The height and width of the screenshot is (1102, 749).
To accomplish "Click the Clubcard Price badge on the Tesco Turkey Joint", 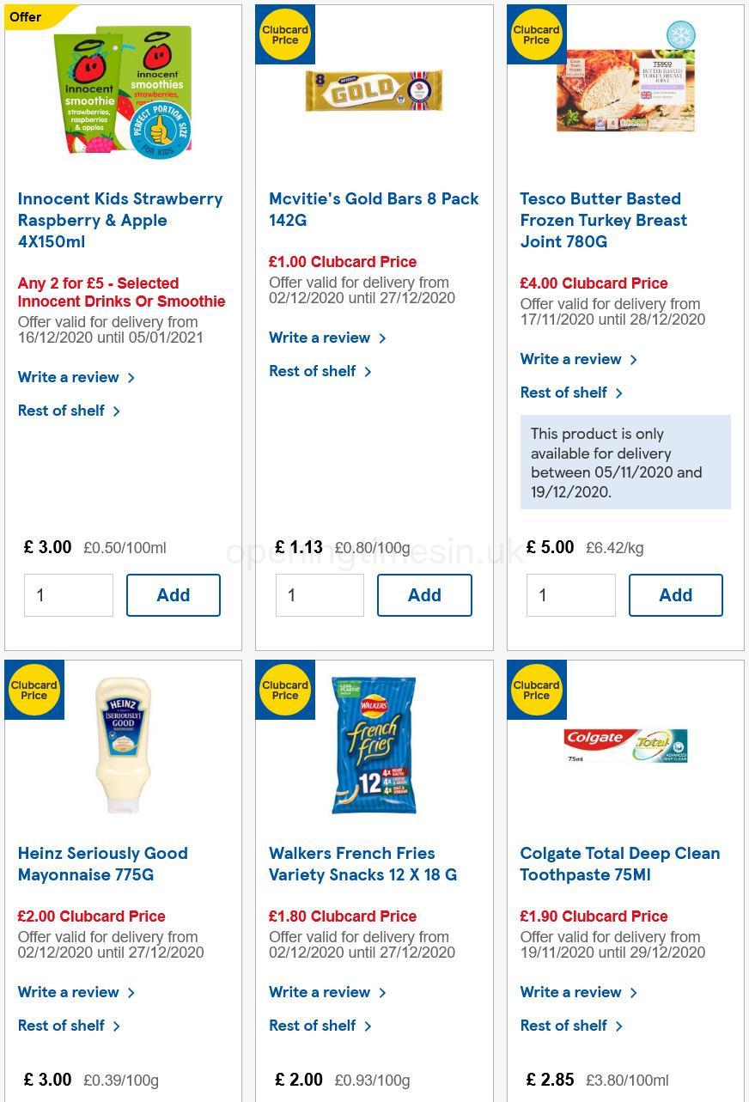I will (537, 34).
